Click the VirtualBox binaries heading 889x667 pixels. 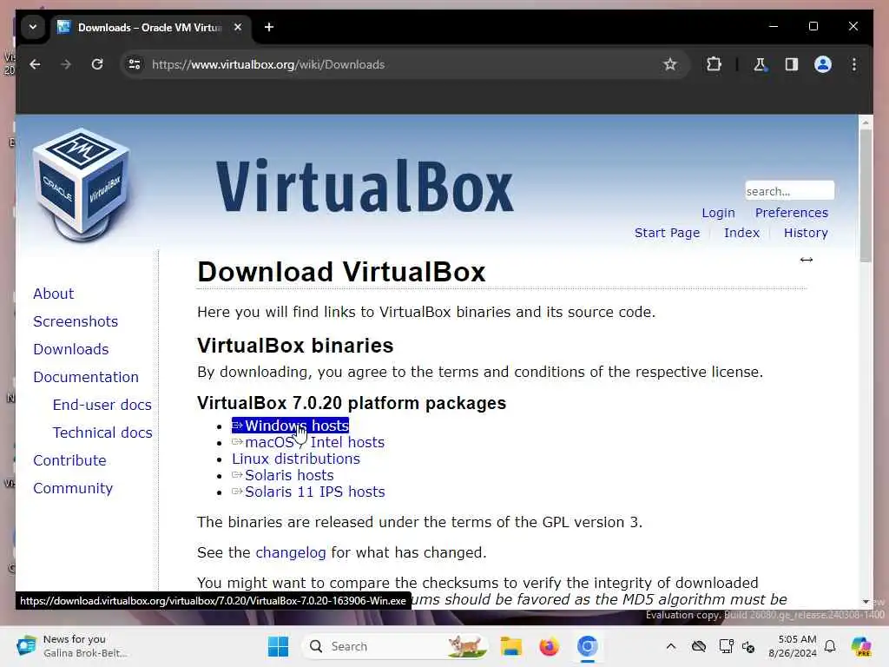coord(295,346)
